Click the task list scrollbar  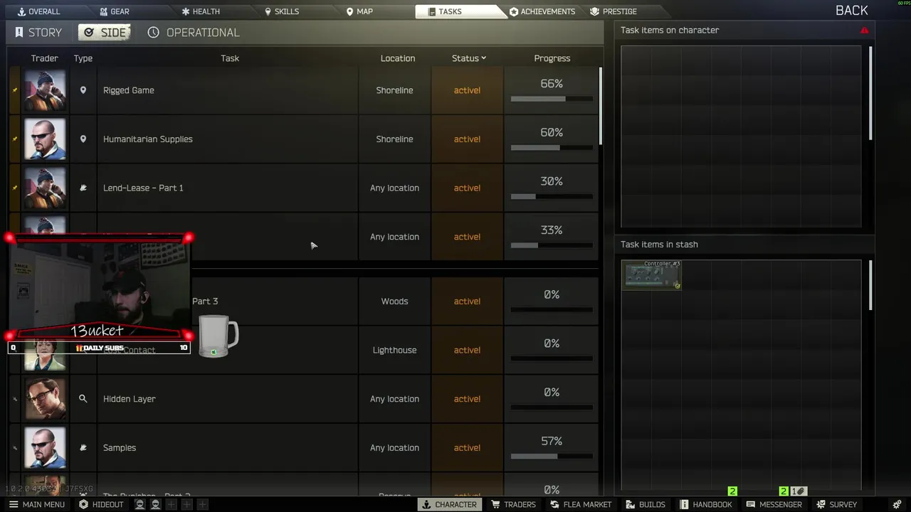601,107
